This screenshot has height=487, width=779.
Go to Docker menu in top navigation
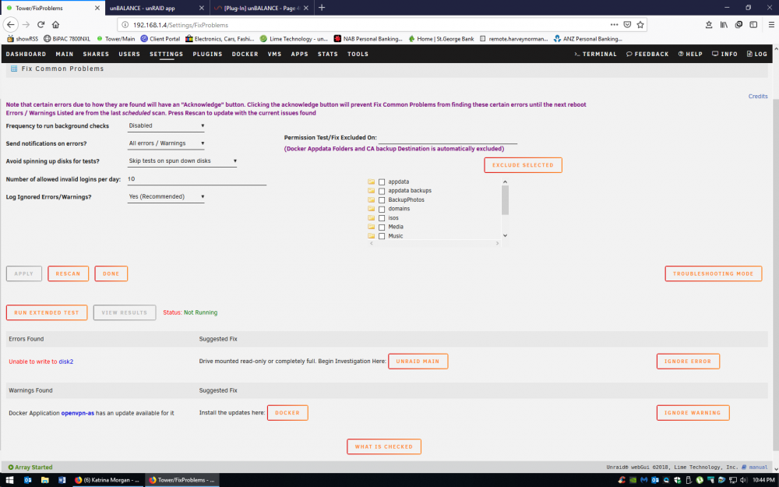click(245, 54)
